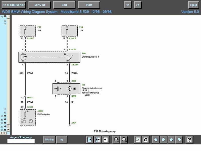This screenshot has width=201, height=151.
Task: Click the blue up arrow pan icon
Action: (x=171, y=140)
